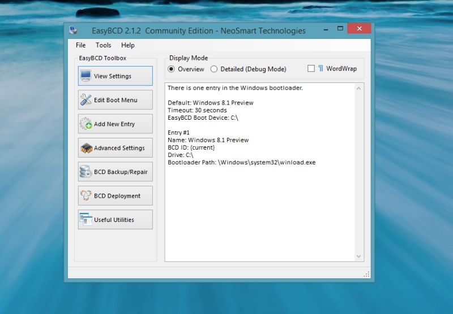This screenshot has width=453, height=314.
Task: Click the View Settings monitor icon
Action: 86,76
